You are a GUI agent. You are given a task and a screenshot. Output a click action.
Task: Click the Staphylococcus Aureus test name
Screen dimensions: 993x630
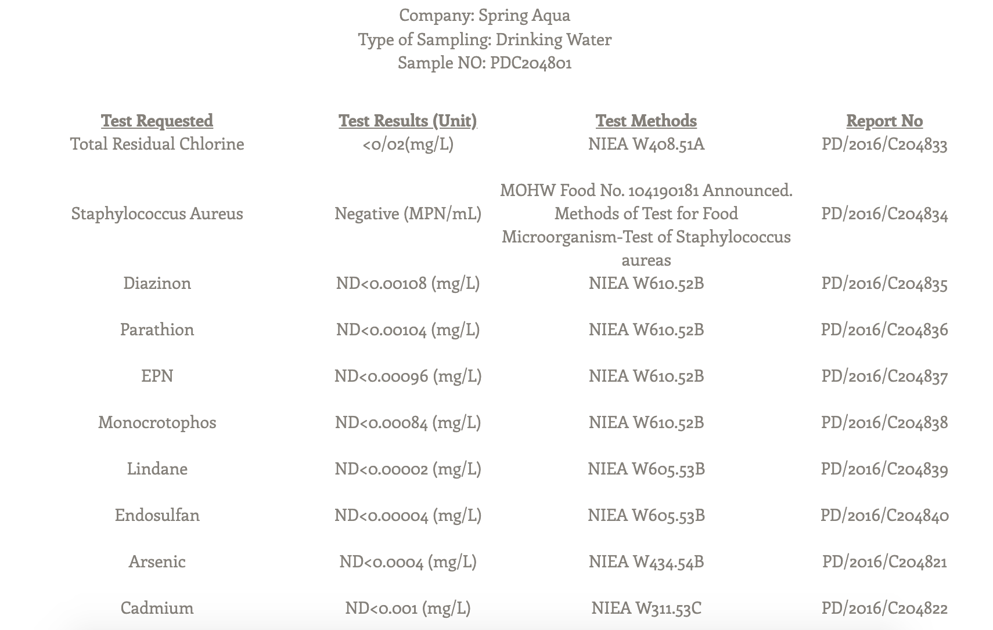(157, 213)
